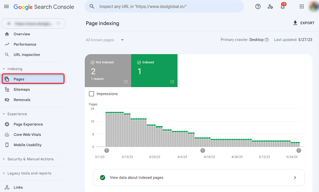Screen dimensions: 319x192
Task: Click the 4/18/23 annotation marker on chart
Action: click(203, 151)
